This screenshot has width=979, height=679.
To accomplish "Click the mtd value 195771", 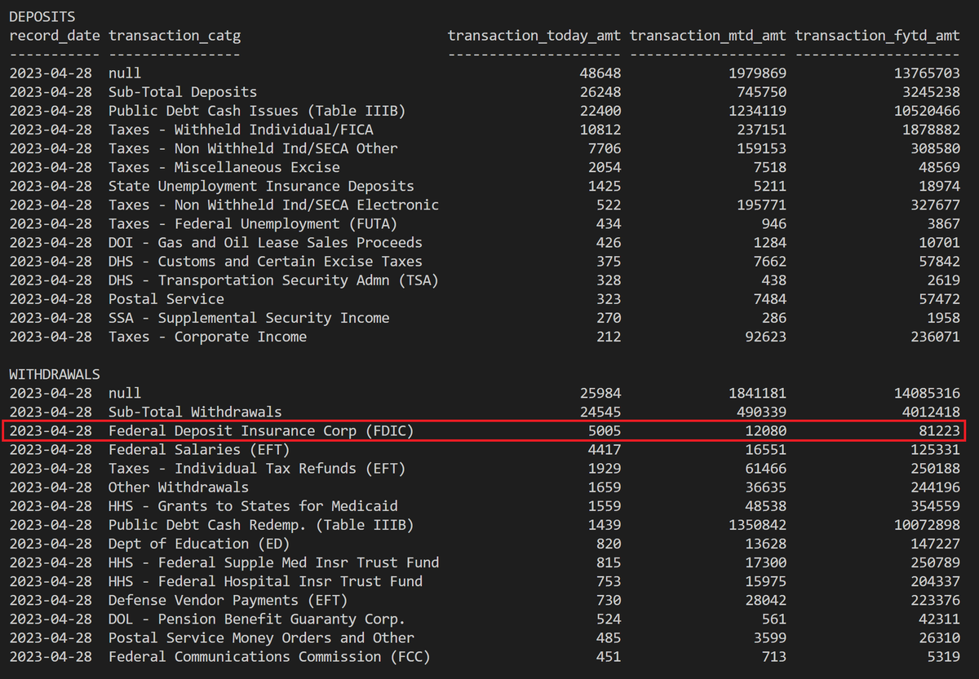I will tap(762, 205).
